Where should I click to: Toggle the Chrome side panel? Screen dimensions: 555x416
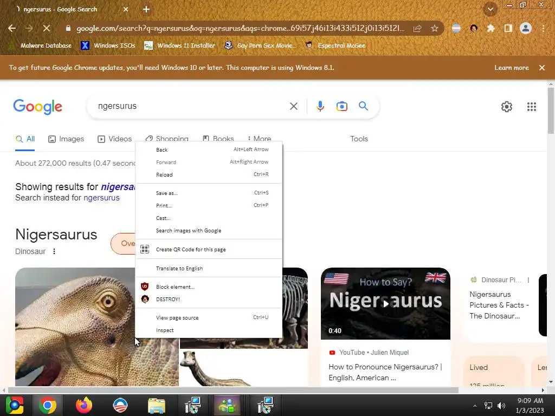point(508,28)
